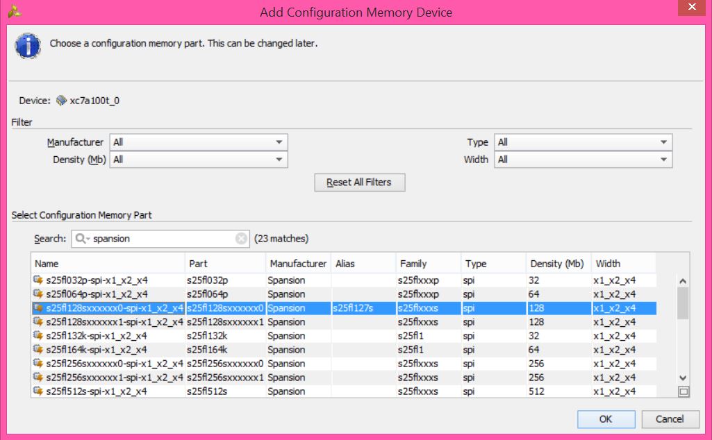Select the s25fl132k-spi-x1_x2_x4 part name

point(97,336)
